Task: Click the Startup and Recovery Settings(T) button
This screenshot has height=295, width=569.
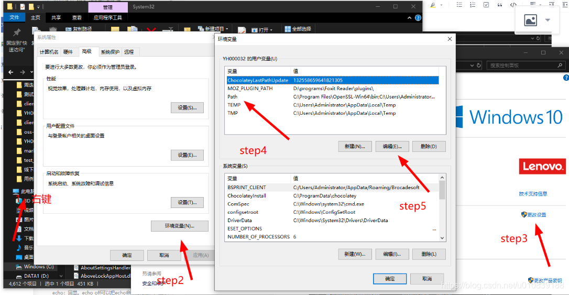Action: (x=187, y=202)
